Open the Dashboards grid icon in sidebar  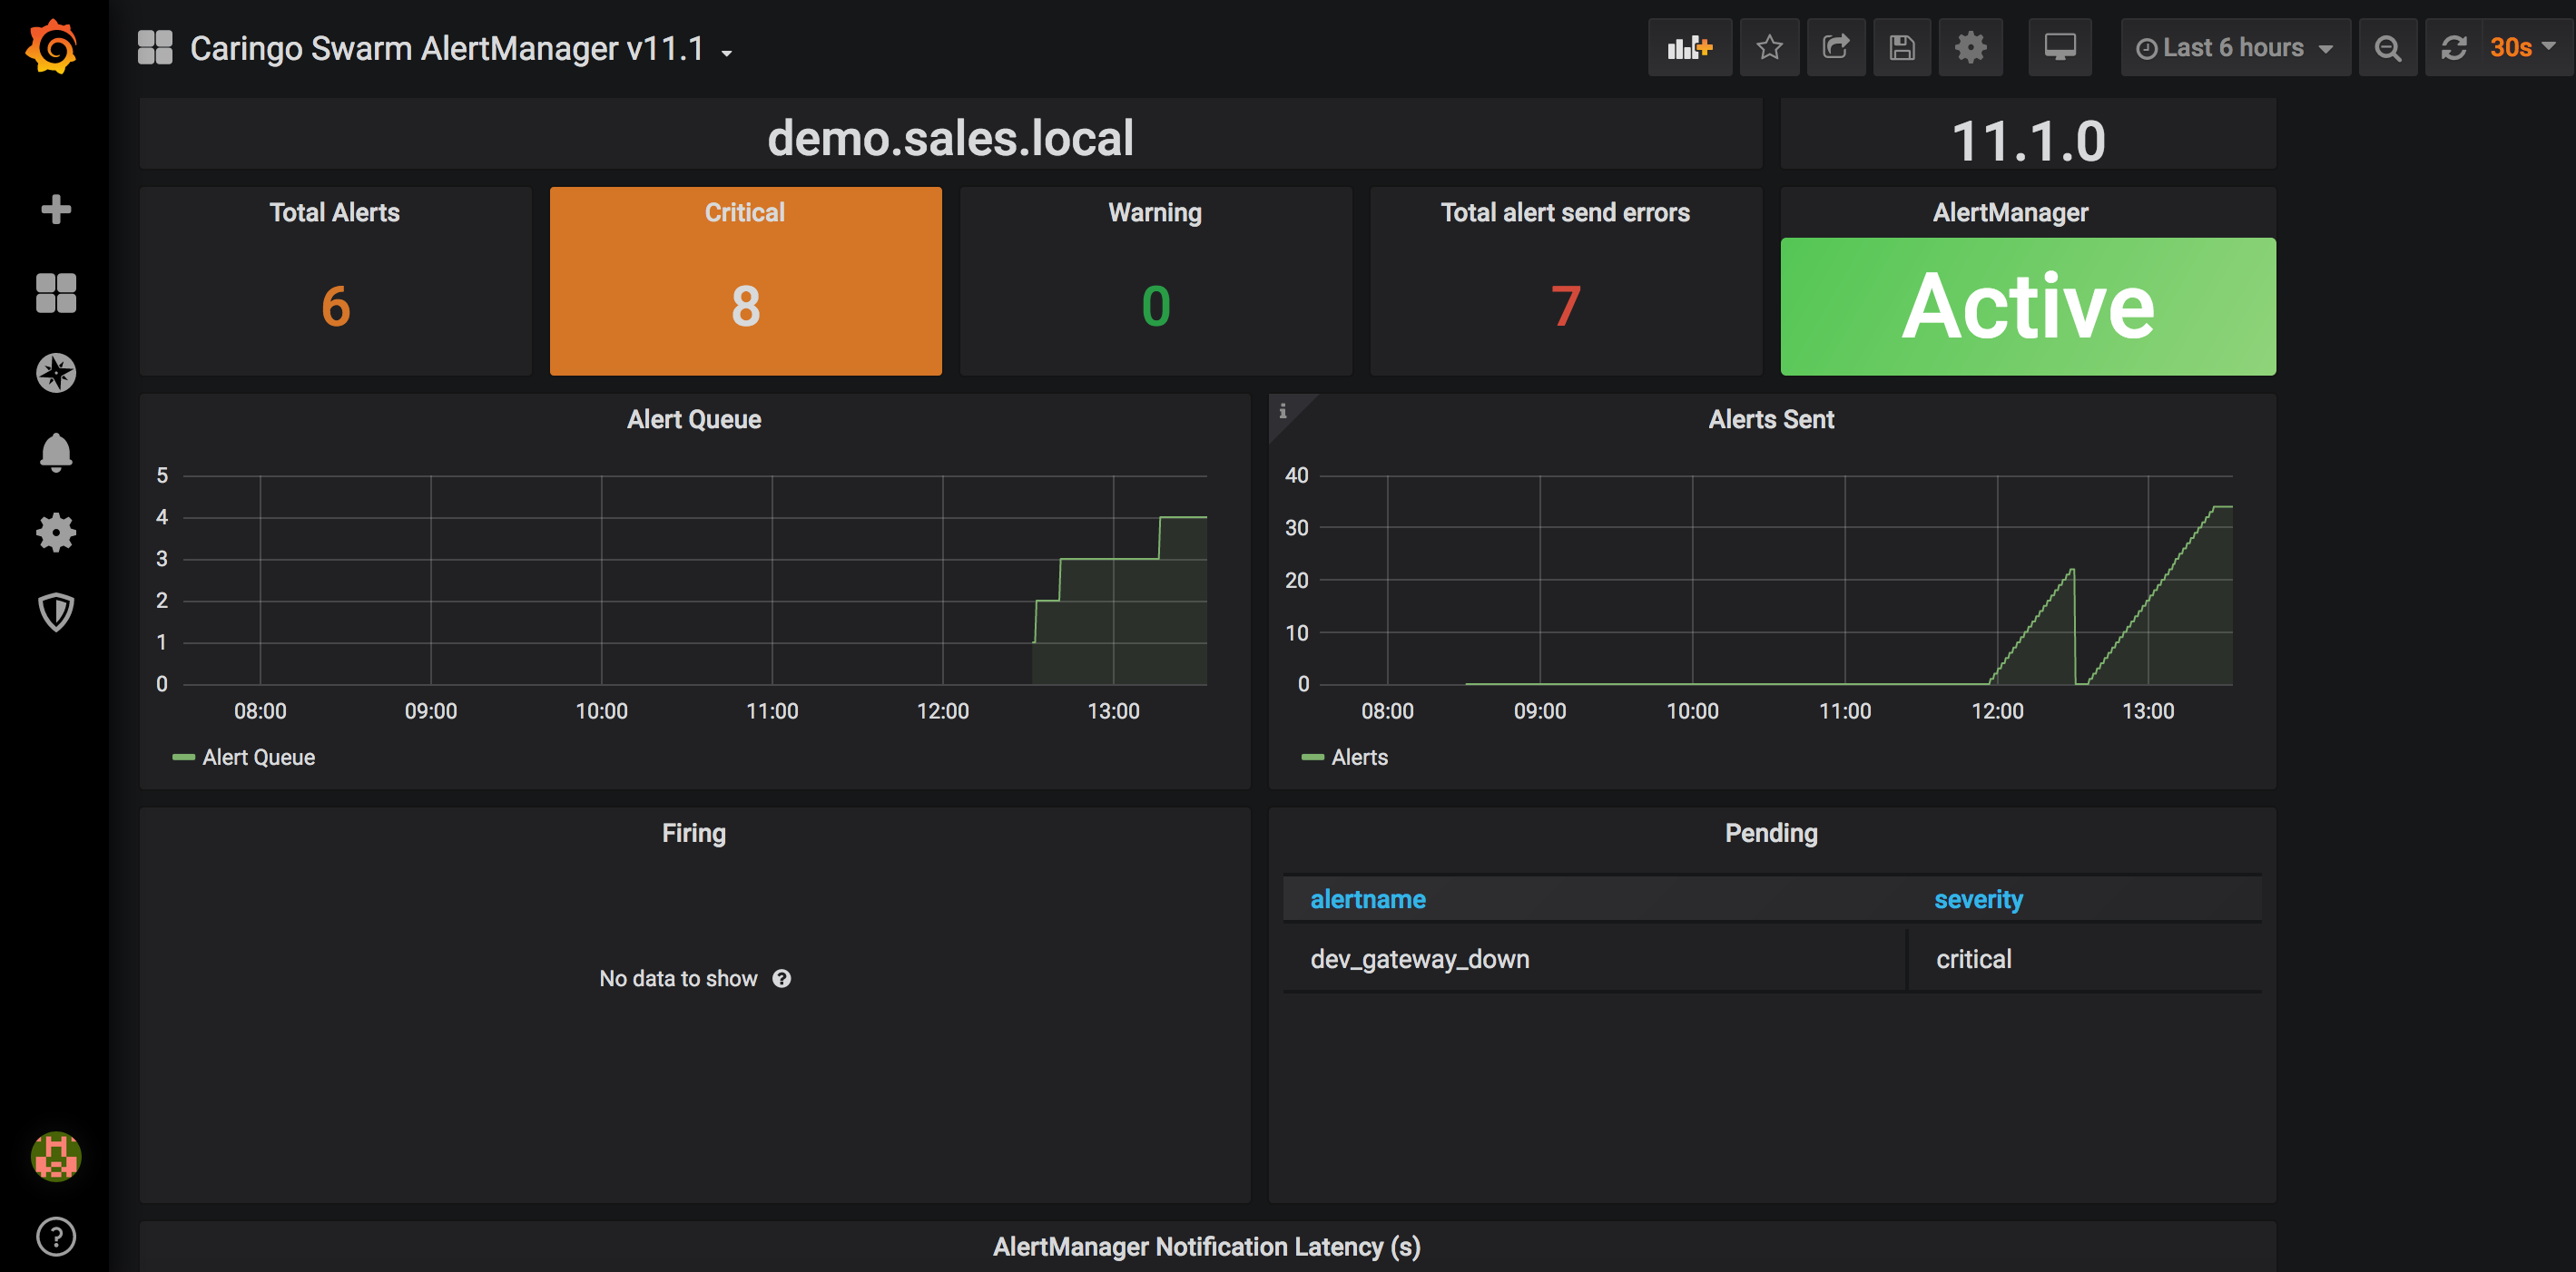point(56,293)
